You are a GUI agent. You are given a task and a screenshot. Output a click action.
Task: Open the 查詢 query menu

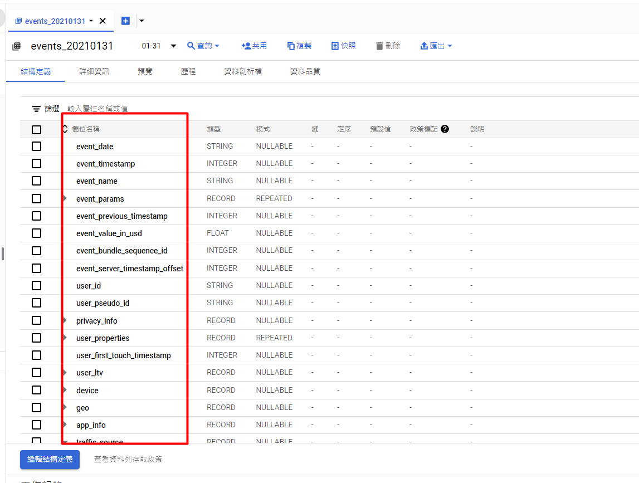(x=203, y=46)
